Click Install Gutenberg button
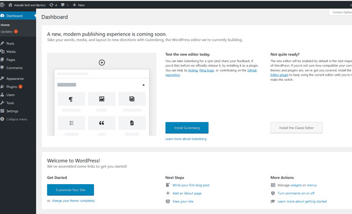This screenshot has width=352, height=214. click(187, 128)
